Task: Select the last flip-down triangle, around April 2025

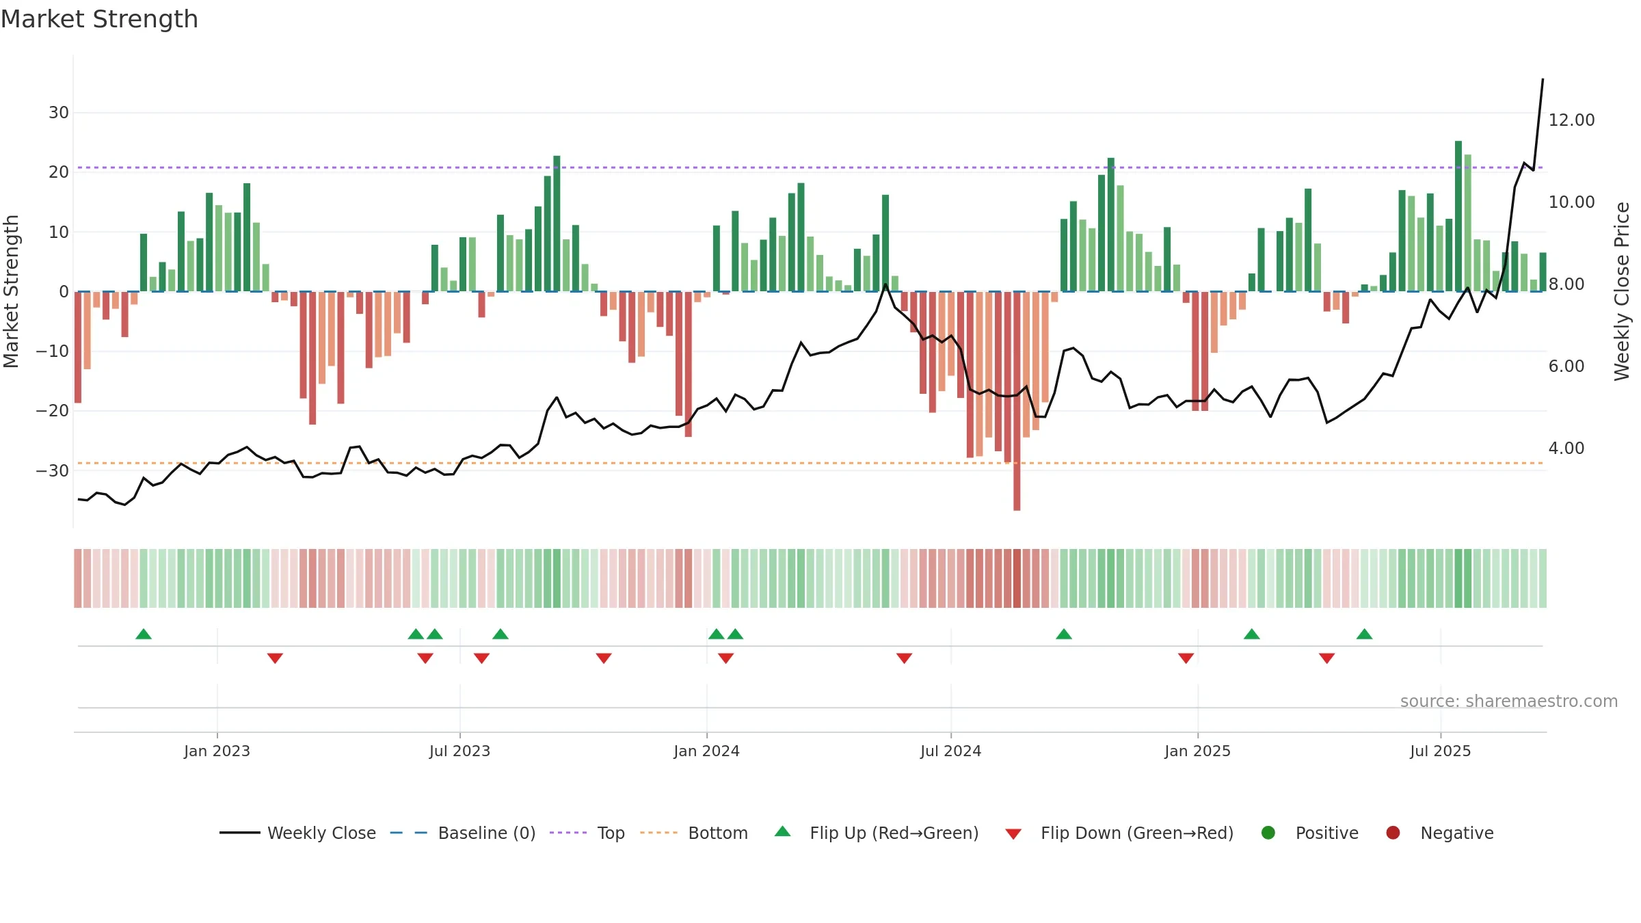Action: click(1327, 658)
